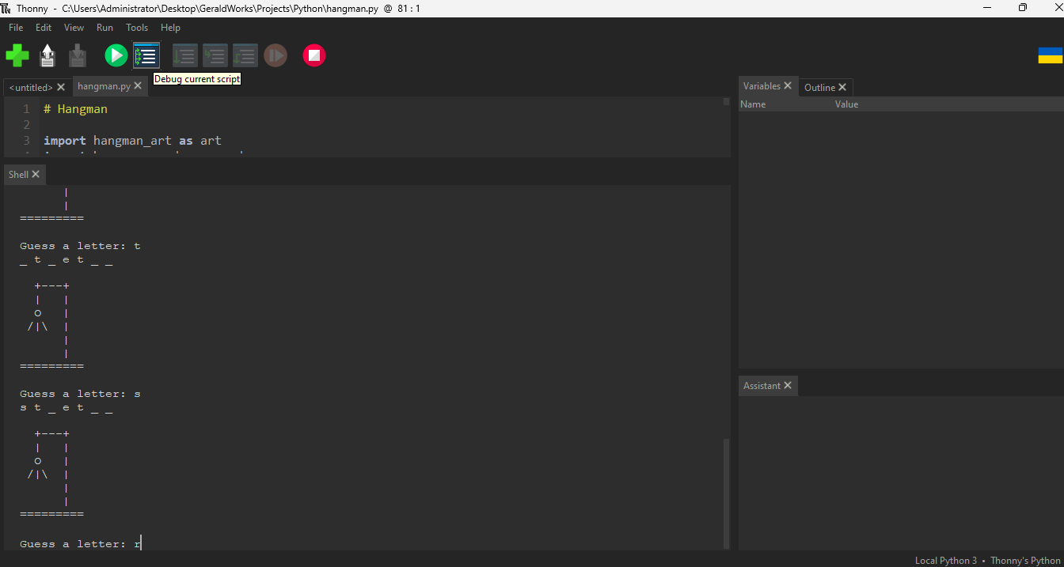Open the Local Python 3 interpreter selector
This screenshot has width=1064, height=567.
coord(945,561)
